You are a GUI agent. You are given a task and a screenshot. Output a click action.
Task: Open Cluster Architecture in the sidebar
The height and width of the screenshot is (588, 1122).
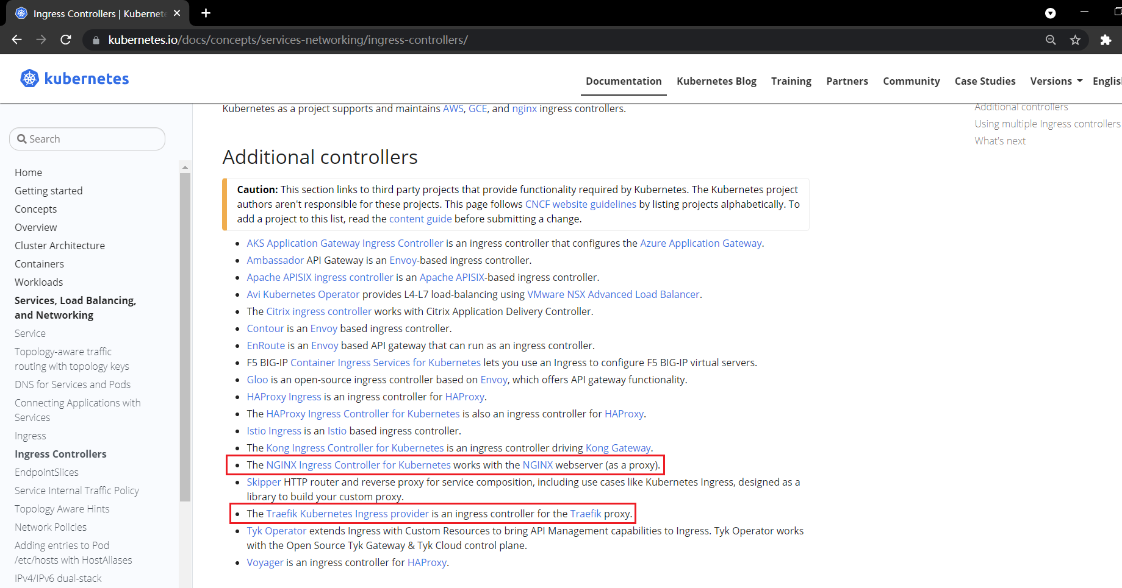point(60,246)
